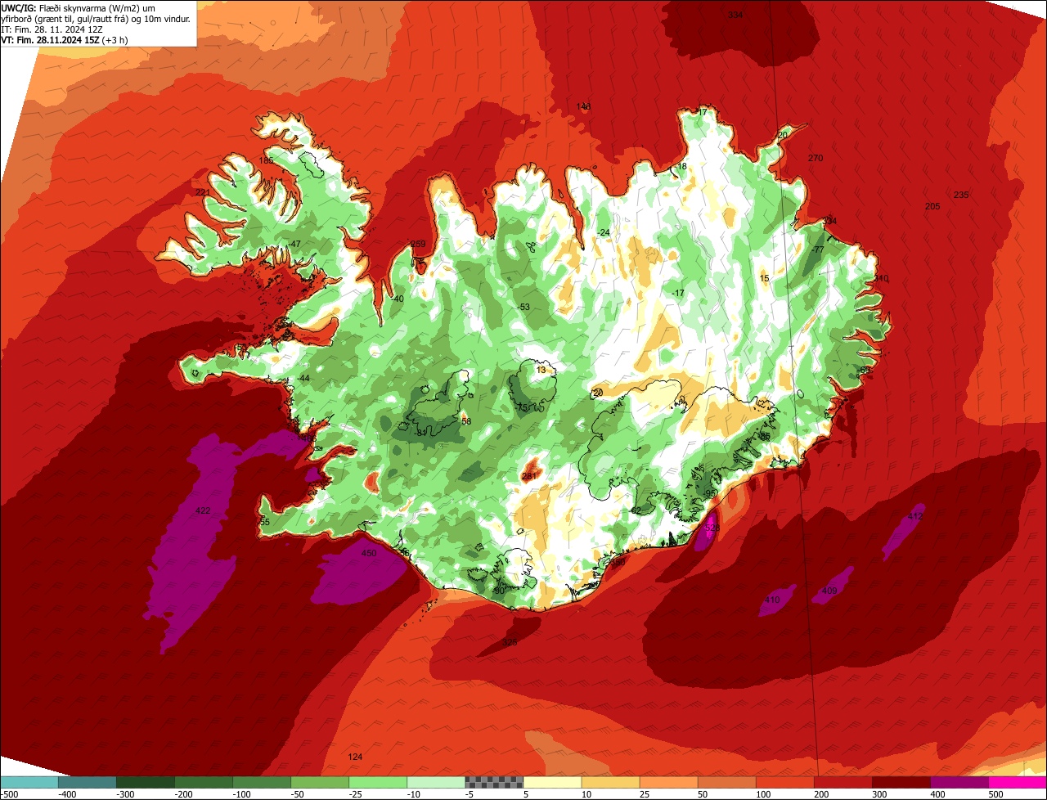1047x800 pixels.
Task: Click the '259' value in the northwest bay
Action: click(418, 244)
